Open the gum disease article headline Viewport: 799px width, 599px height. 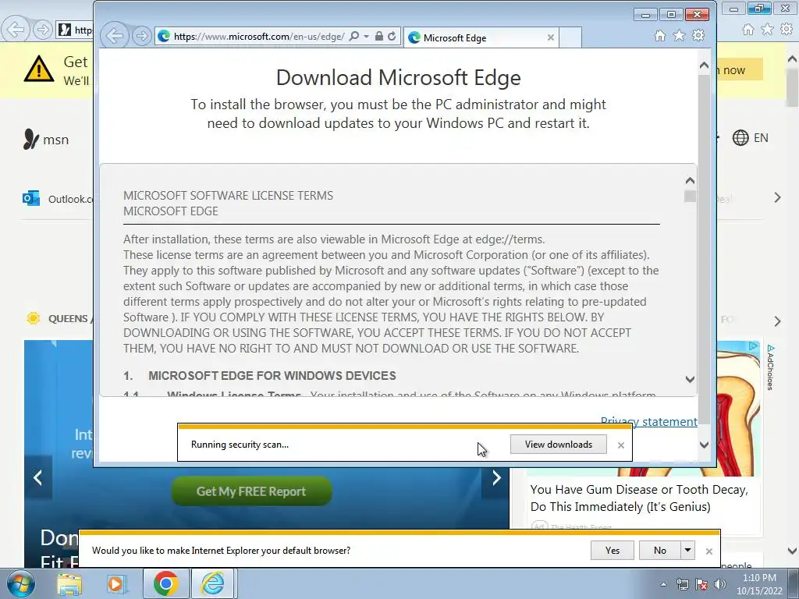point(639,498)
